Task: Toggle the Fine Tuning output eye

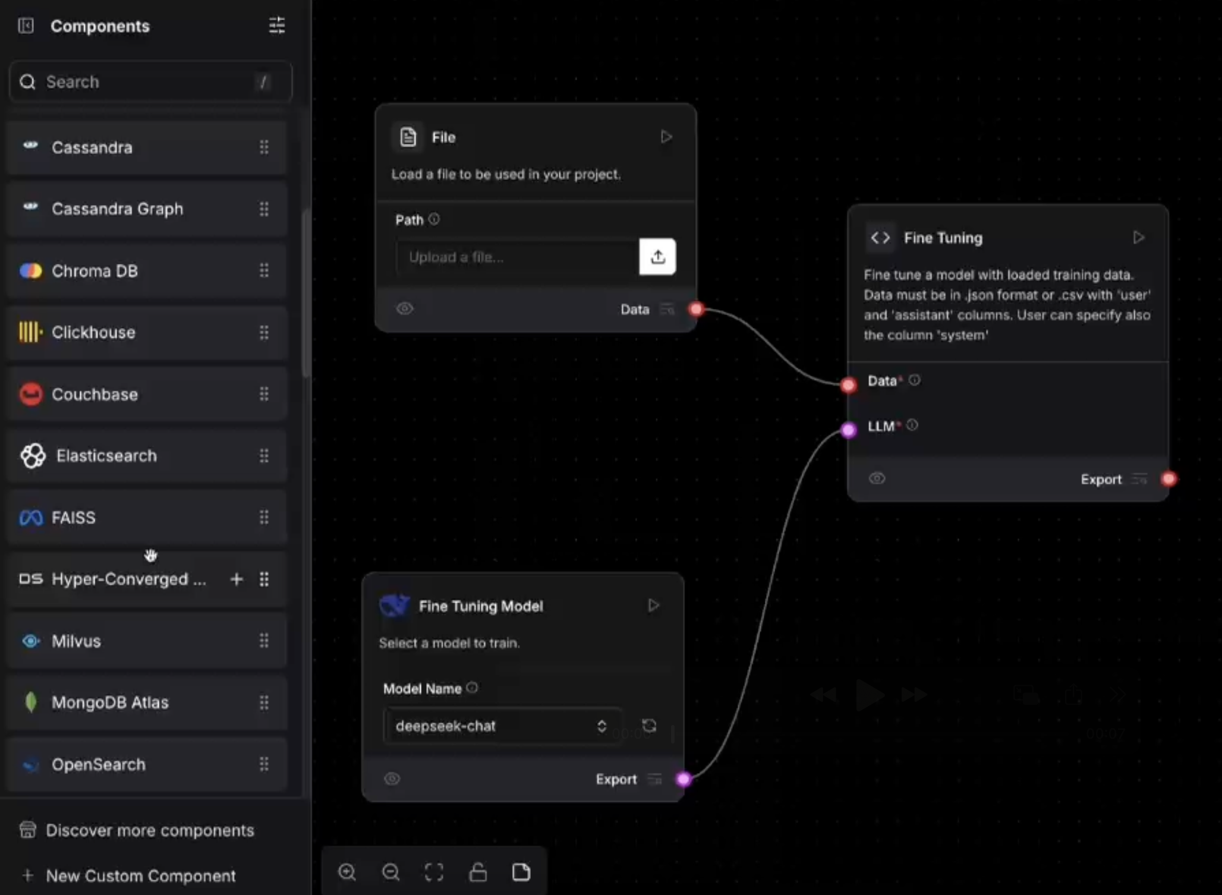Action: 877,478
